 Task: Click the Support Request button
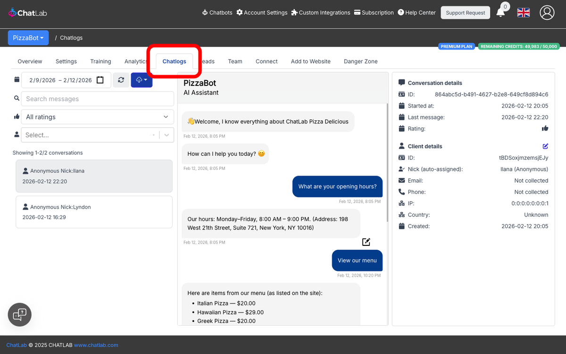[x=465, y=13]
